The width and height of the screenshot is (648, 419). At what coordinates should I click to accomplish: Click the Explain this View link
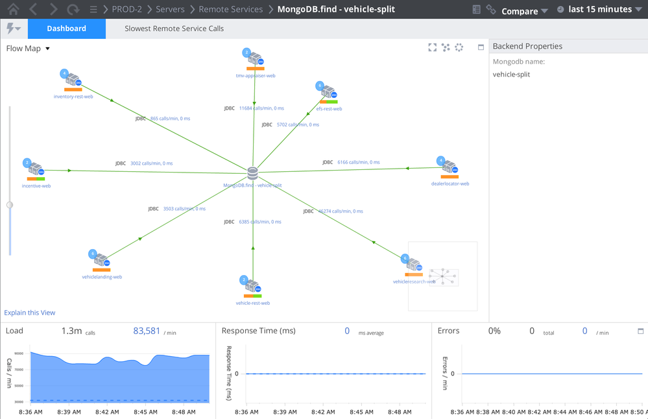[x=30, y=313]
